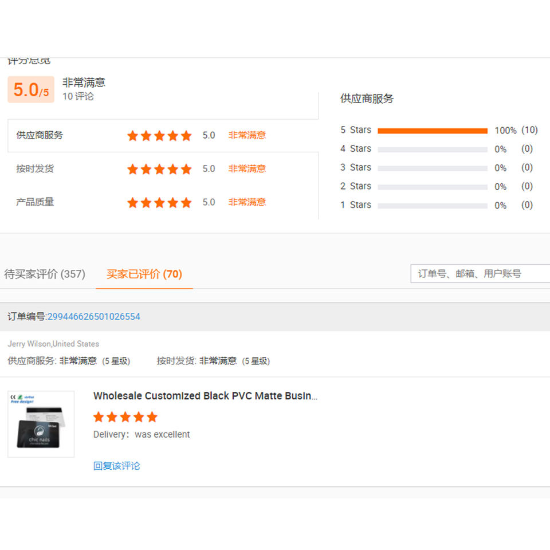The width and height of the screenshot is (550, 550).
Task: Click 回复该评论 to reply to review
Action: pyautogui.click(x=116, y=466)
